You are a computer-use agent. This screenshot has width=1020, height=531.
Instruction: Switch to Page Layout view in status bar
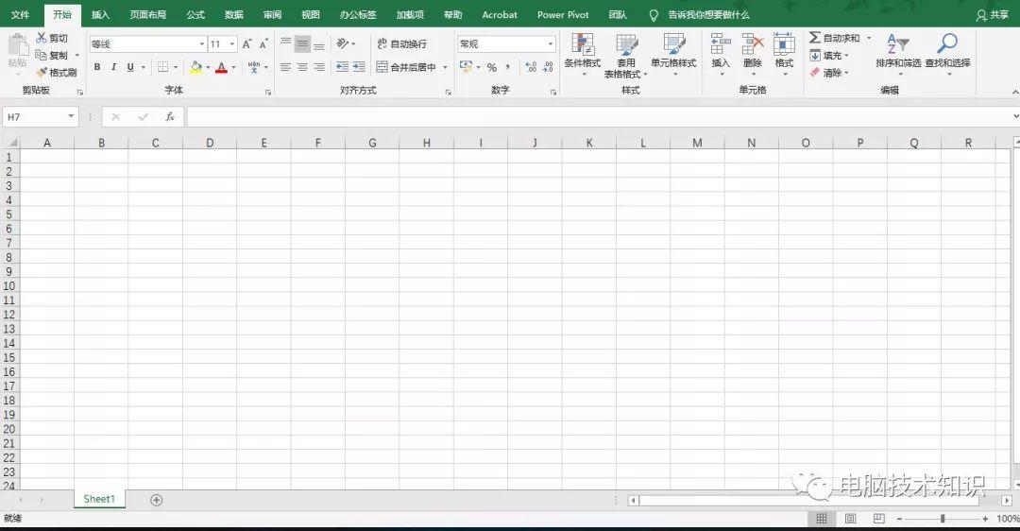[850, 519]
